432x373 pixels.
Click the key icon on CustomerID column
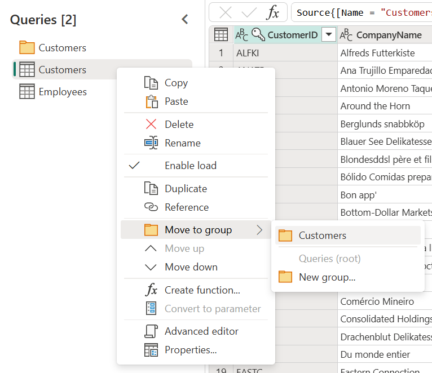tap(258, 35)
